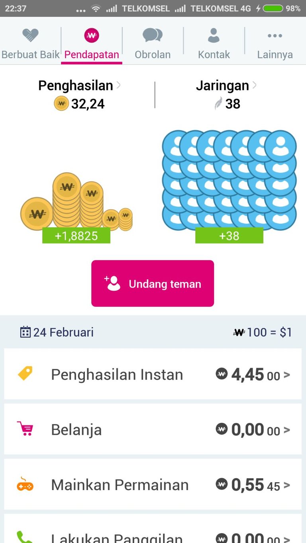
Task: Tap the green +1,8825 earnings badge
Action: (76, 235)
